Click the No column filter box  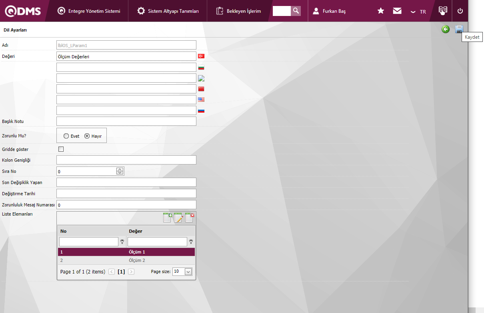(89, 242)
